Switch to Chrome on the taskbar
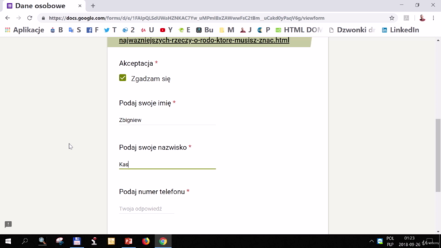This screenshot has width=441, height=248. (163, 241)
